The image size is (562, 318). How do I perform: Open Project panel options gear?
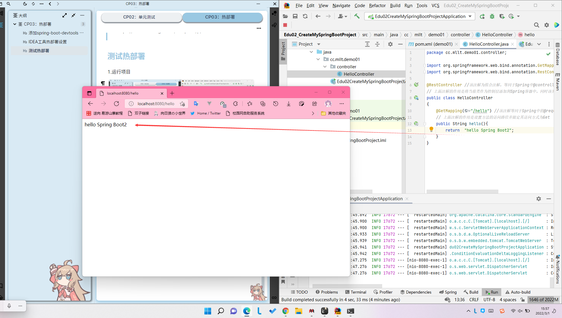(x=390, y=44)
